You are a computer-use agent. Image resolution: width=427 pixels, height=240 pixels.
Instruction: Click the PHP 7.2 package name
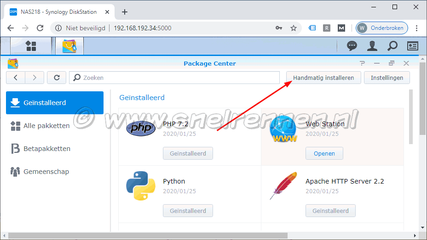[175, 124]
